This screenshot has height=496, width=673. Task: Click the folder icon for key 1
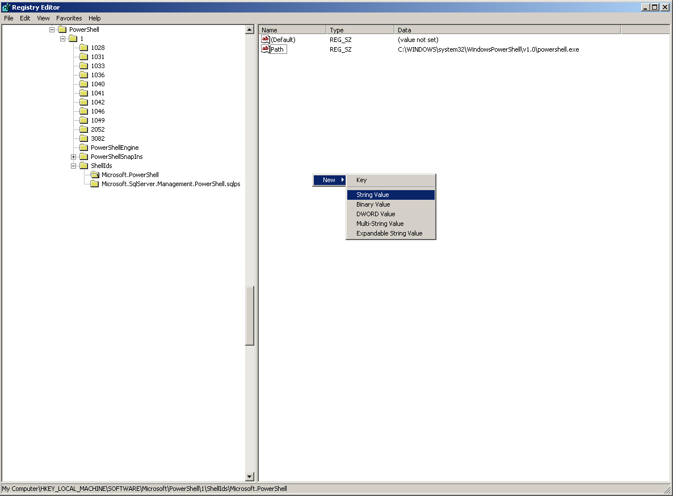73,39
